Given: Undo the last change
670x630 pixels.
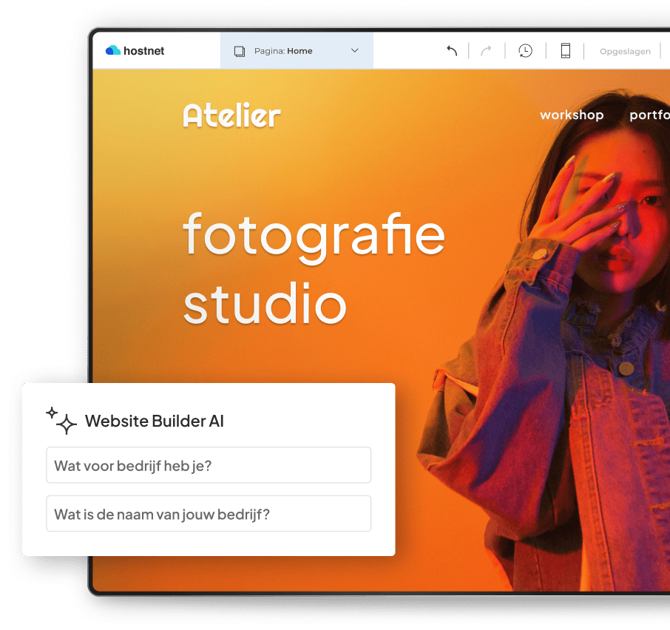Looking at the screenshot, I should click(x=452, y=51).
